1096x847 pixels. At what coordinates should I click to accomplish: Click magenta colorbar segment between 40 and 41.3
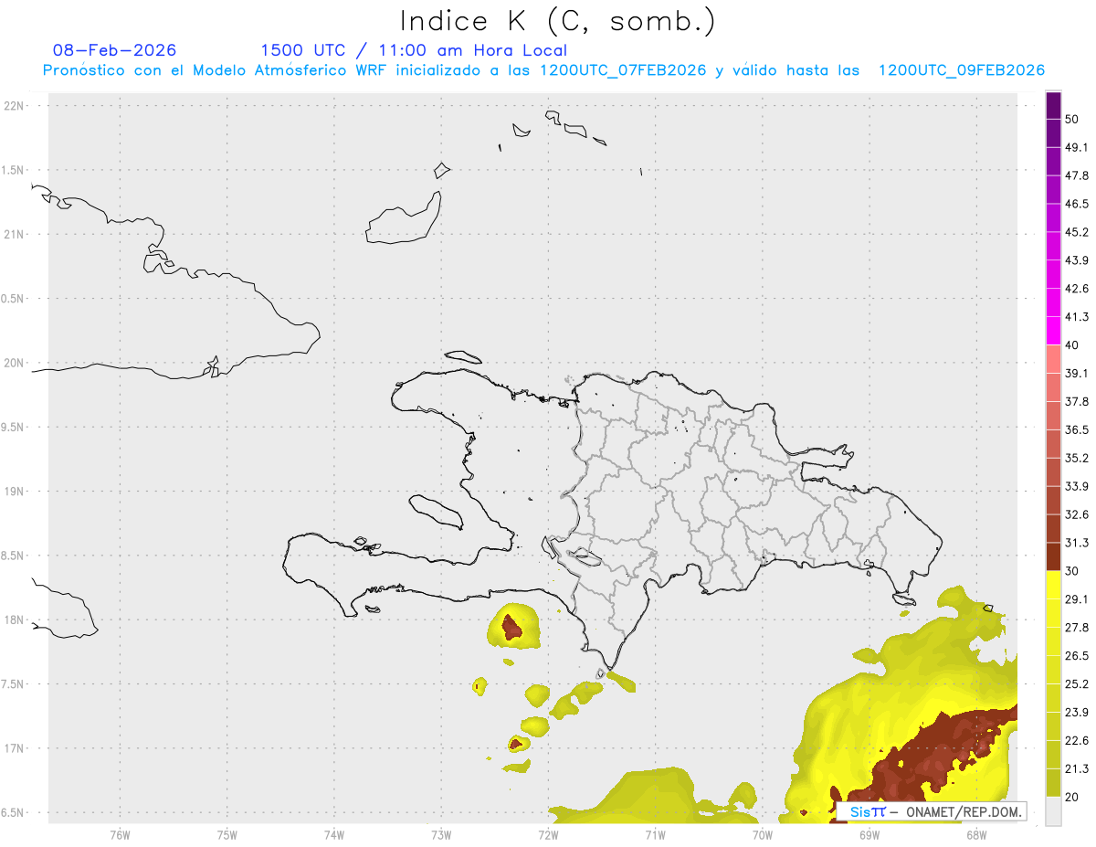[1053, 331]
